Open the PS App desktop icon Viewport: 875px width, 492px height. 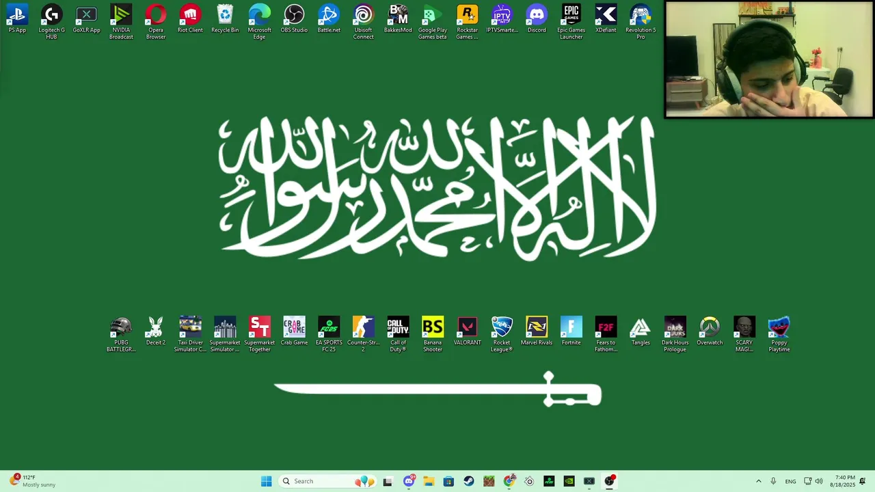tap(17, 19)
